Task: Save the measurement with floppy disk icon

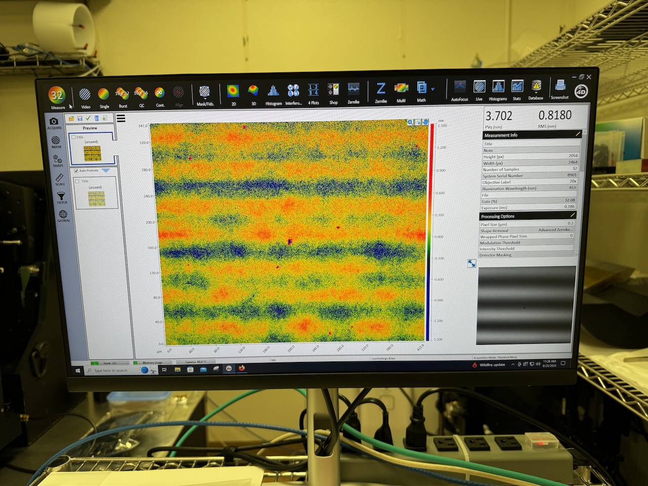Action: 80,118
